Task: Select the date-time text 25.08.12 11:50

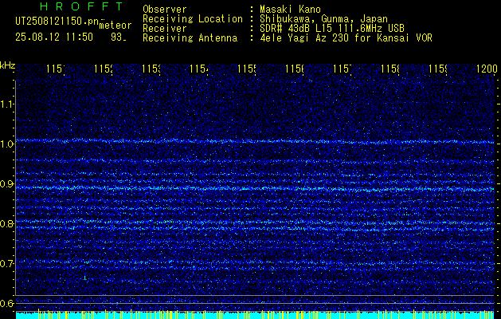Action: coord(54,37)
